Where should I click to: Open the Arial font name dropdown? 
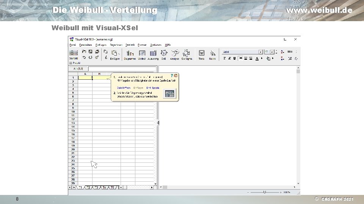click(x=261, y=52)
